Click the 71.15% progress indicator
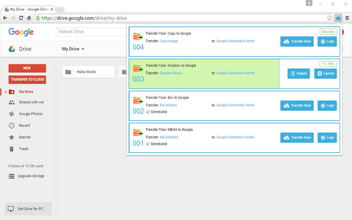 [x=328, y=64]
